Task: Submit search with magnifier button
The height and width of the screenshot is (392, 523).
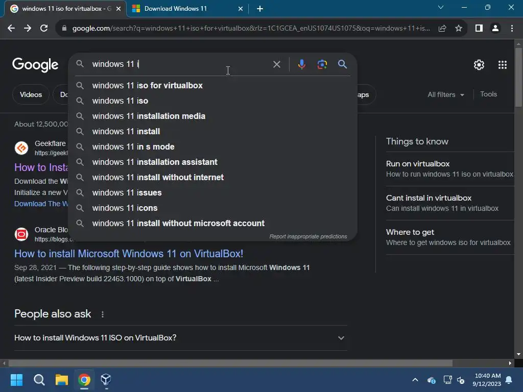Action: [x=342, y=64]
